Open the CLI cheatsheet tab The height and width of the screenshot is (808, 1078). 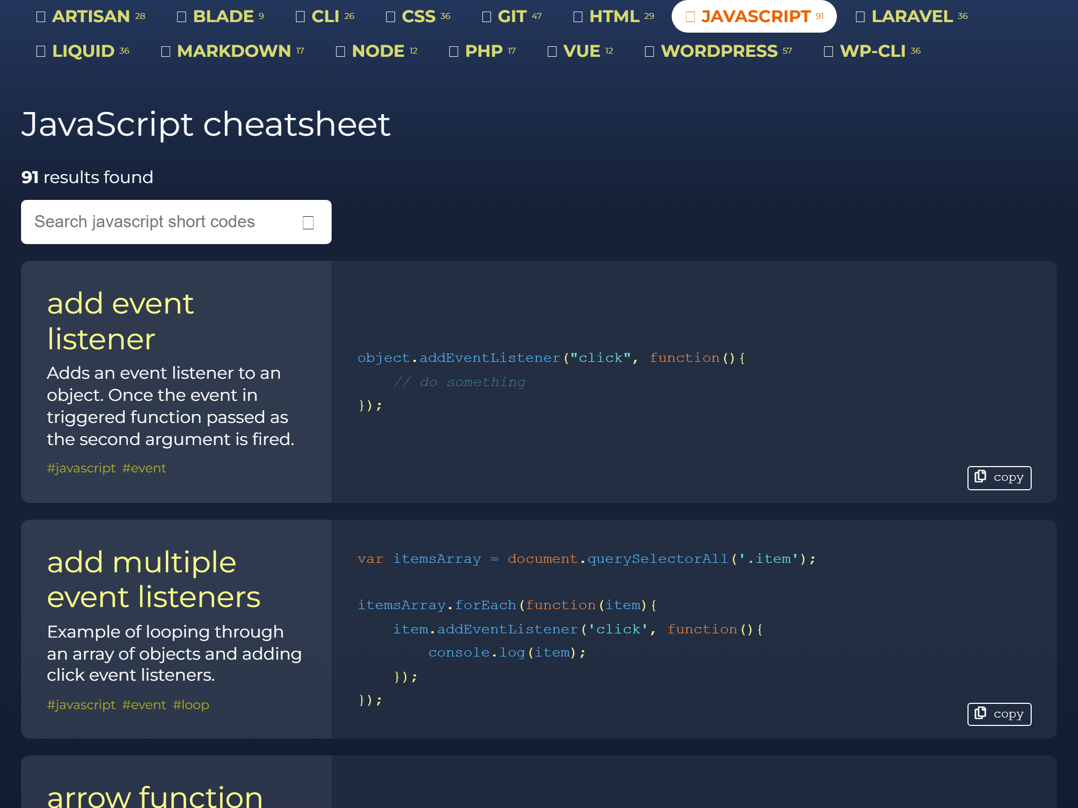pyautogui.click(x=325, y=16)
